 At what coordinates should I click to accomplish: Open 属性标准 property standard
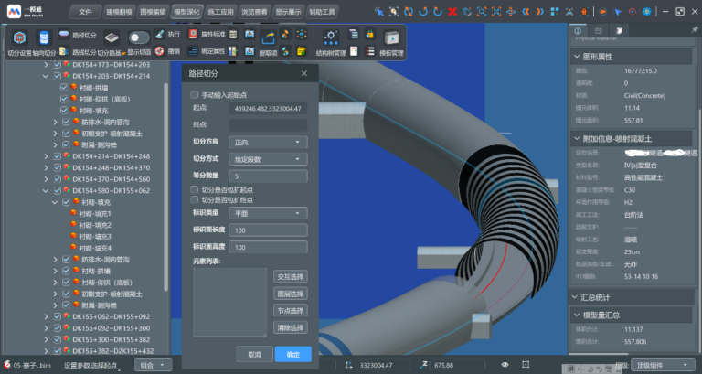(207, 34)
